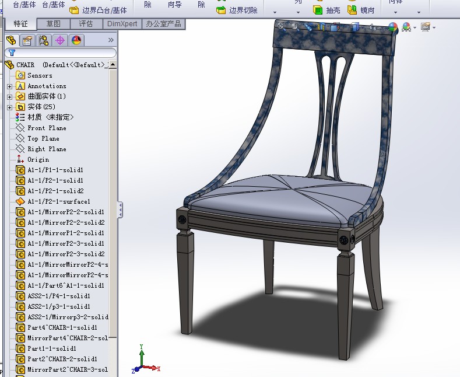Switch to the 特征 features tab
This screenshot has height=377, width=460.
20,24
